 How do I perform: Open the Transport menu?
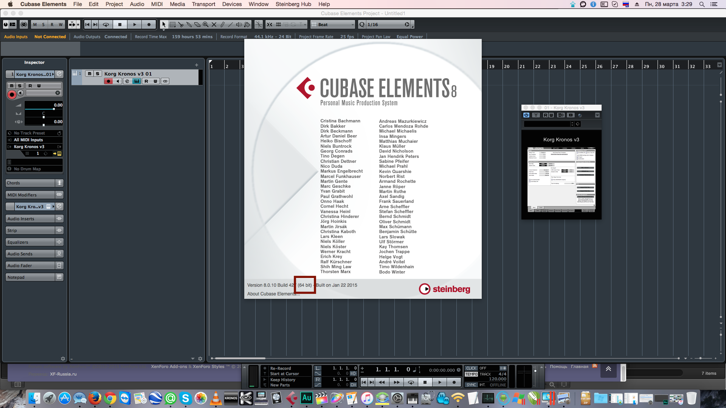click(203, 4)
